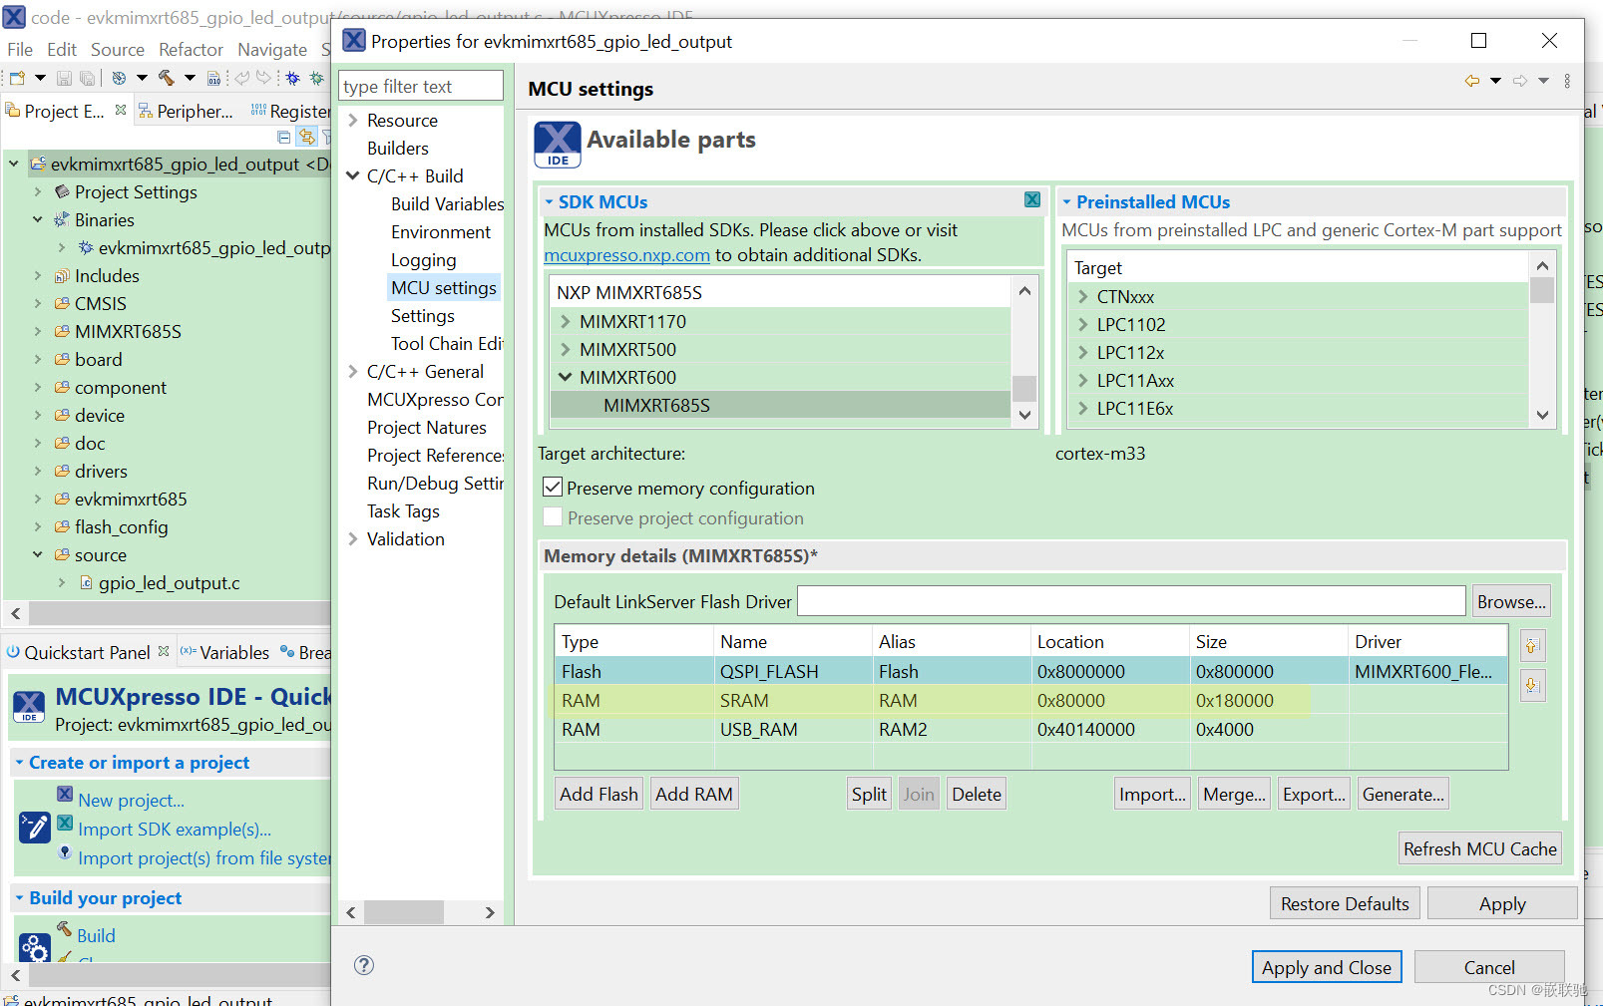This screenshot has height=1006, width=1603.
Task: Click the Save All icon in main toolbar
Action: 88,78
